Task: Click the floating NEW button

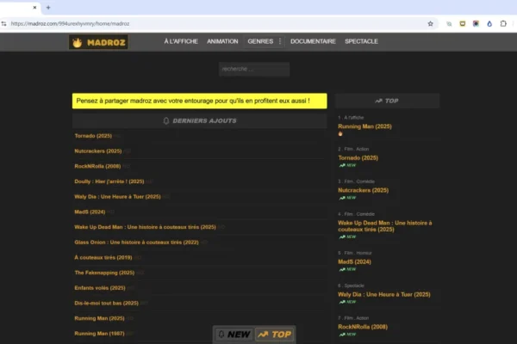Action: (234, 335)
